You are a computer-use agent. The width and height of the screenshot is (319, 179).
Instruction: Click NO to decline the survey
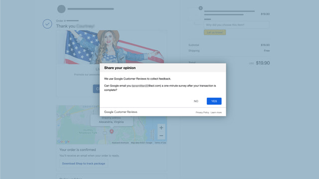click(196, 101)
